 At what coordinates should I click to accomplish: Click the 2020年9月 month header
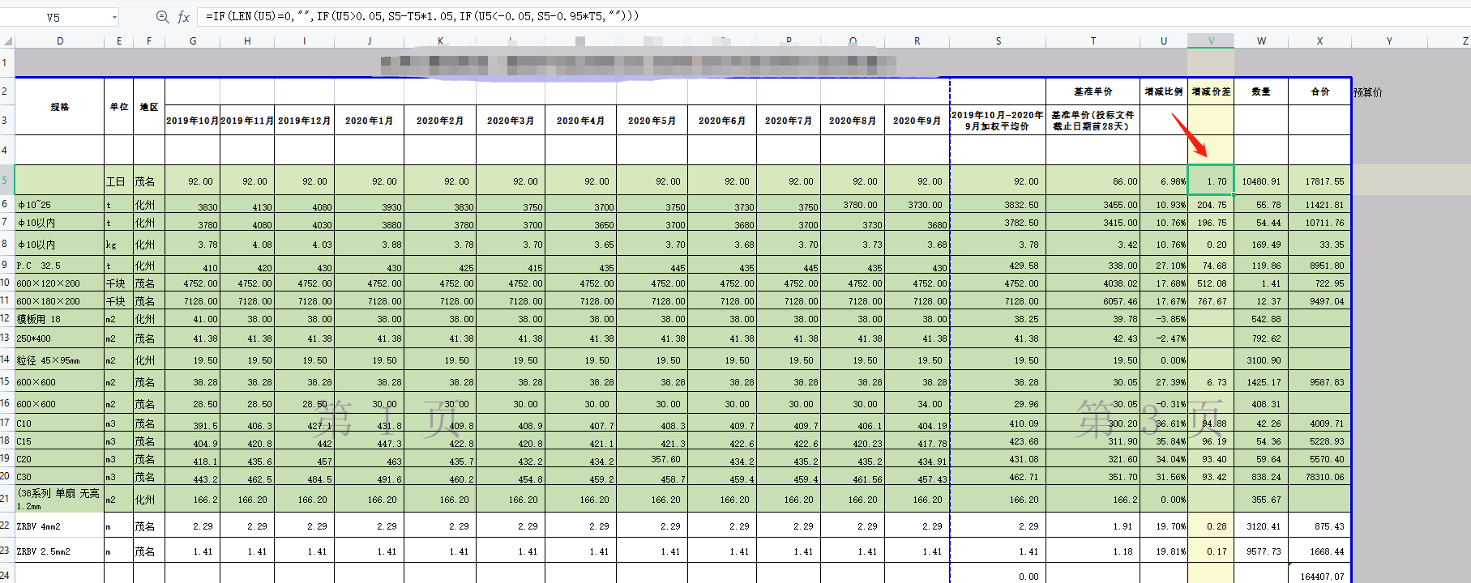pos(917,120)
